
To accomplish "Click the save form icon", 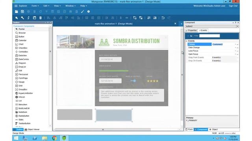I will tap(22, 11).
